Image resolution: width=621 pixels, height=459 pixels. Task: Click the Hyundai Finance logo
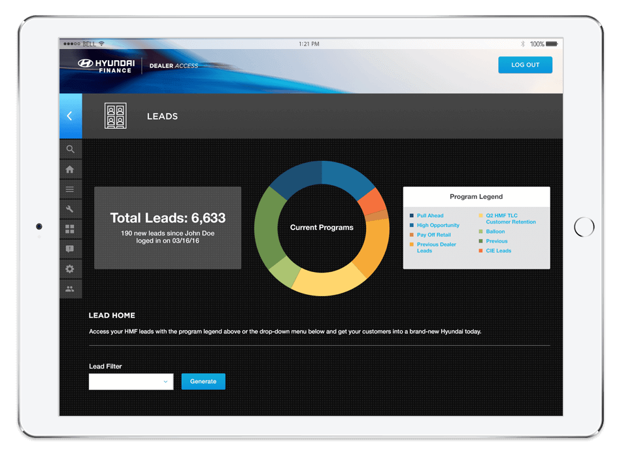(106, 65)
